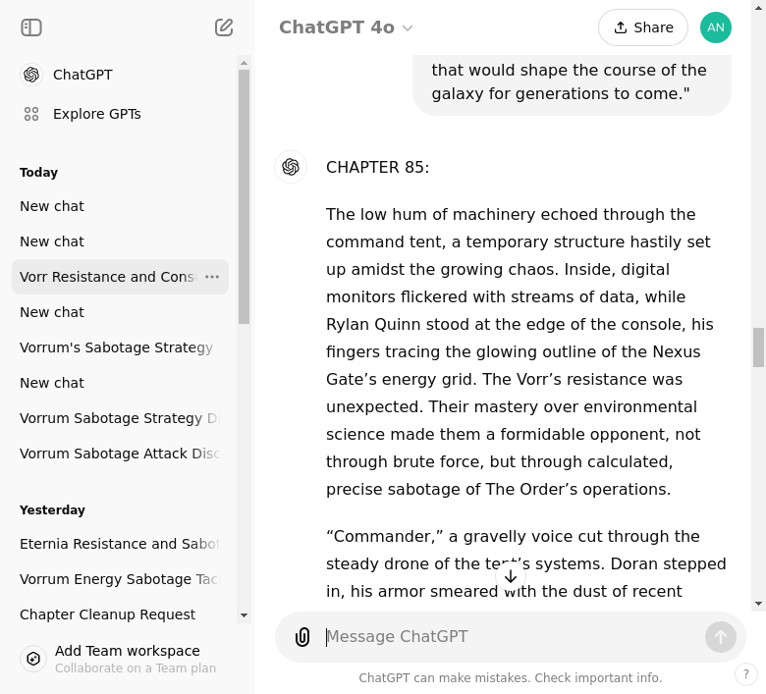Open Eternia Resistance and Sabotage chat
The height and width of the screenshot is (694, 766).
point(119,544)
